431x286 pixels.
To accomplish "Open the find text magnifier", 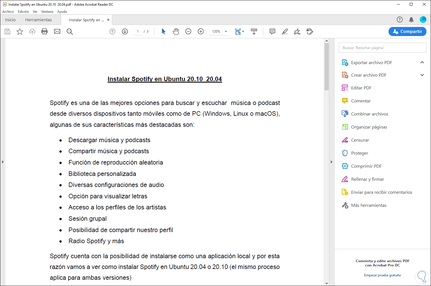I will [70, 31].
